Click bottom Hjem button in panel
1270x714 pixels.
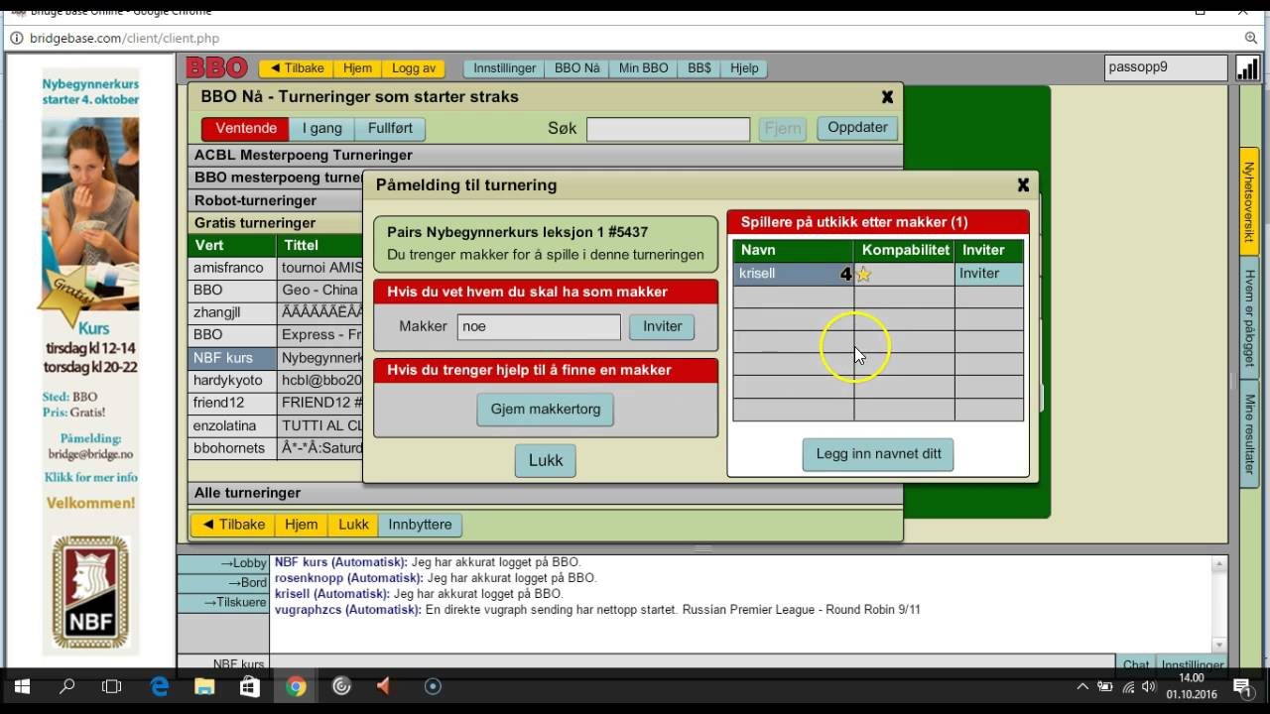point(302,525)
